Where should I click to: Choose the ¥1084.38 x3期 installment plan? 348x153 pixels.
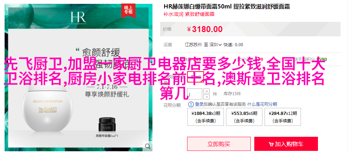[x=206, y=117]
